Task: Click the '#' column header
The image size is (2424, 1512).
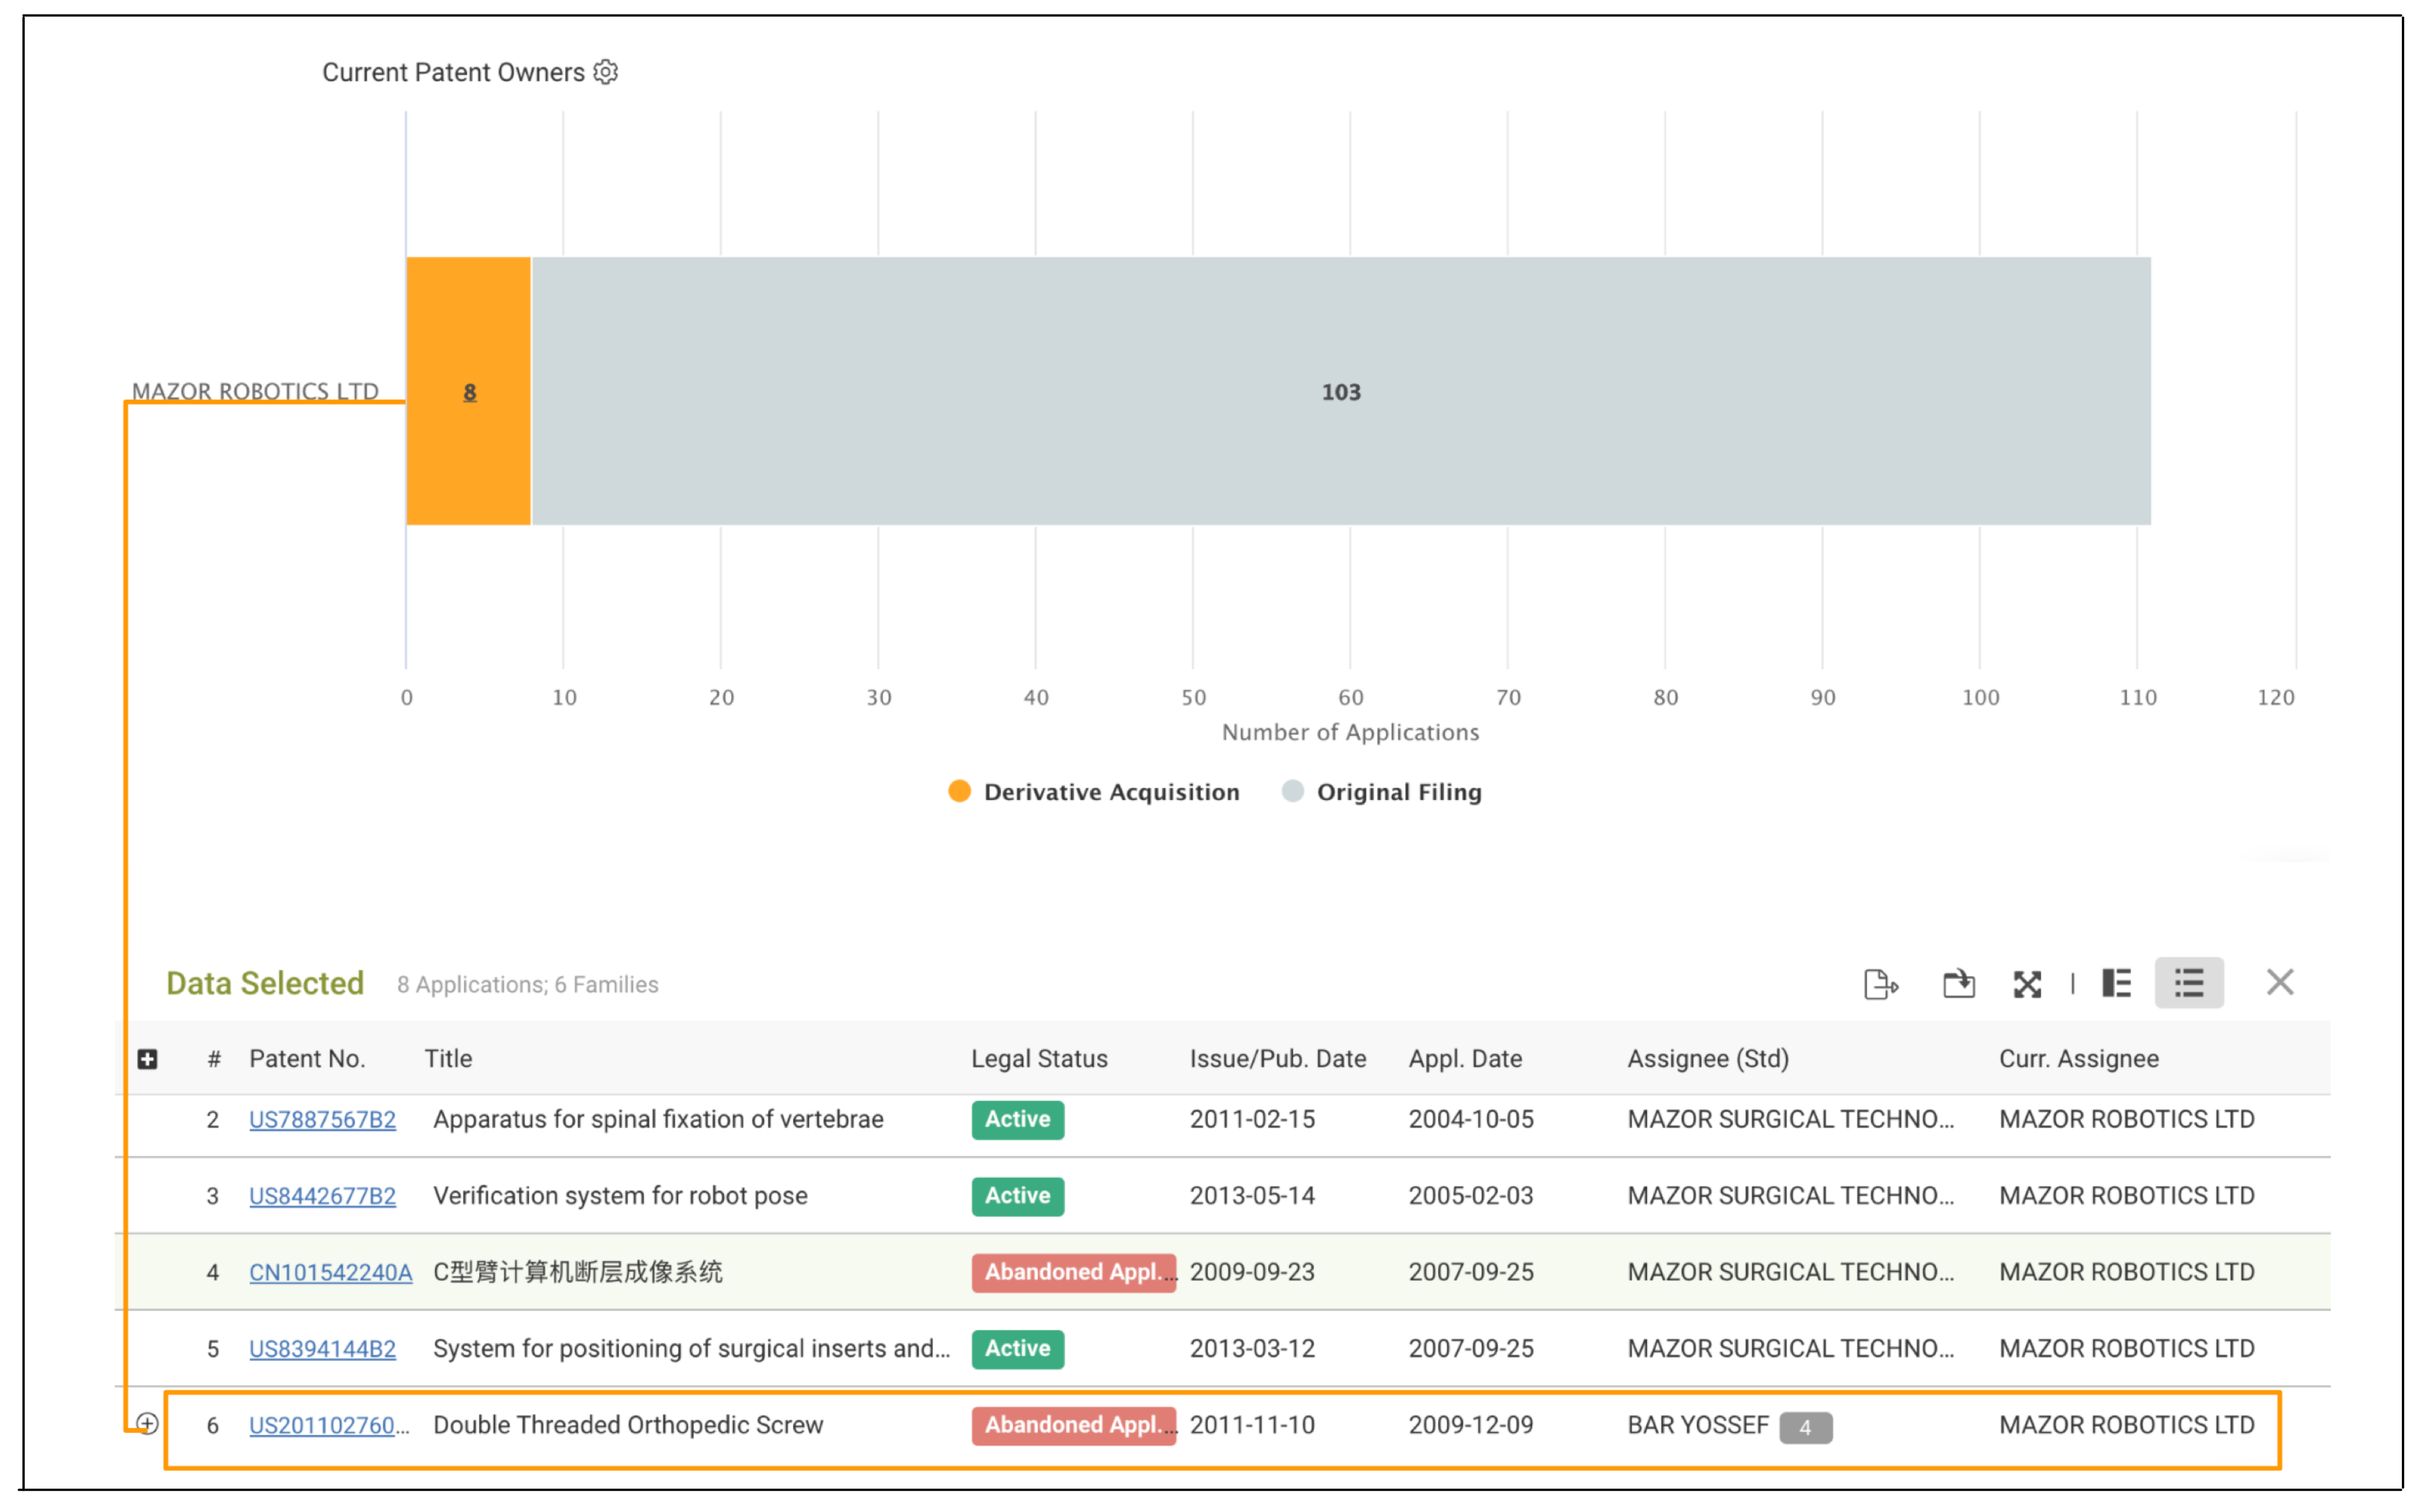Action: 213,1059
